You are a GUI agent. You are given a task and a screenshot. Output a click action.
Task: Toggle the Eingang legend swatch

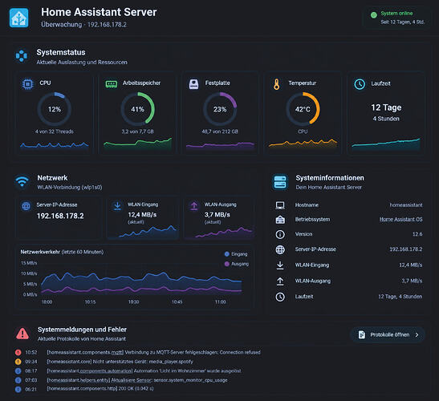tap(227, 254)
